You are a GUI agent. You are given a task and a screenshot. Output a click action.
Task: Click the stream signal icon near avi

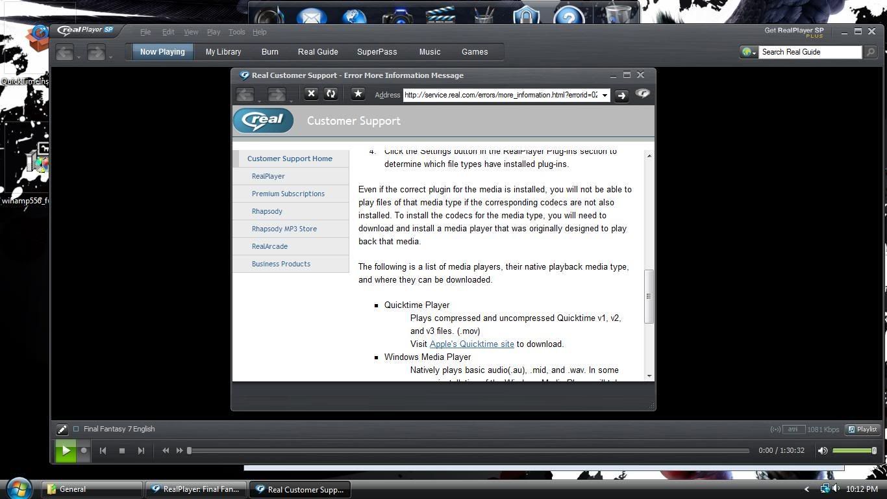(x=775, y=429)
